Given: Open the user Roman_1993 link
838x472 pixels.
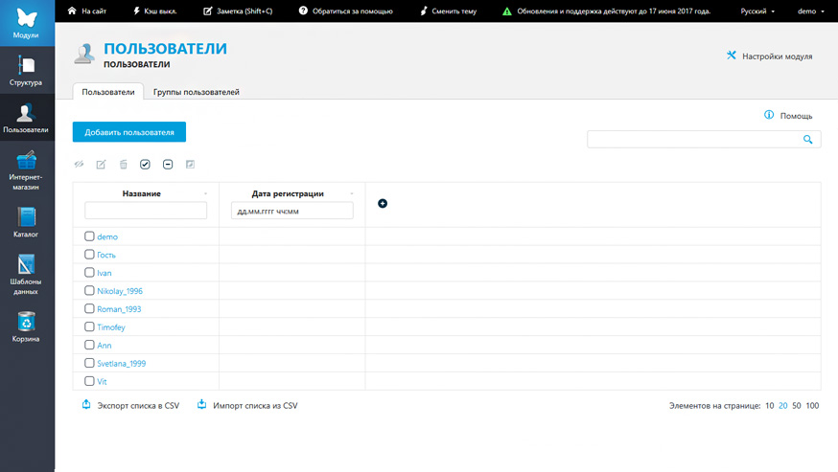Looking at the screenshot, I should click(x=119, y=309).
